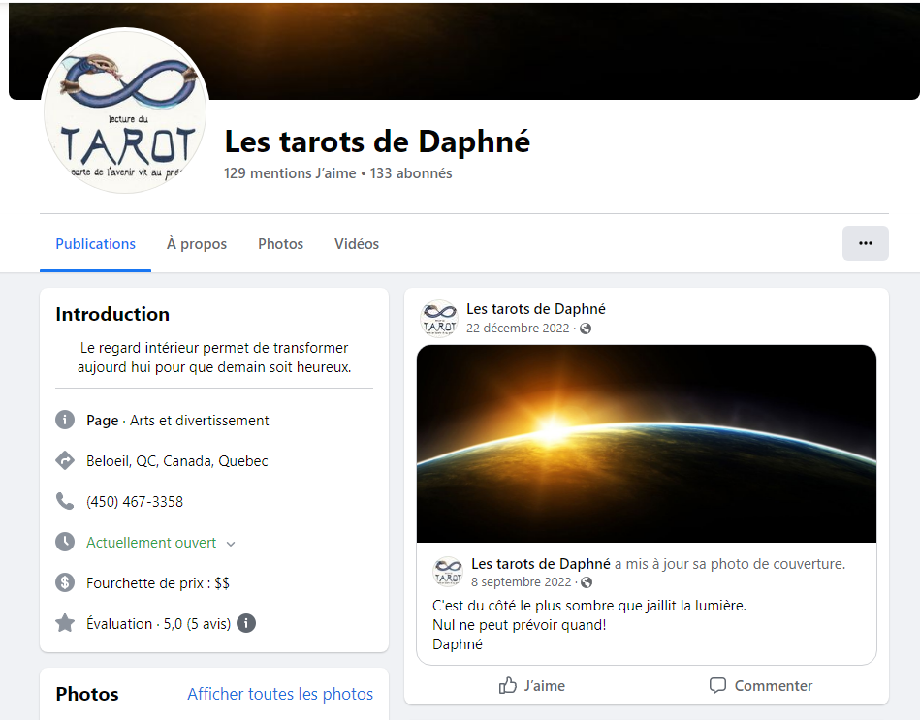Screen dimensions: 920x720
Task: Click the globe icon beside 8 septembre 2022
Action: 586,582
